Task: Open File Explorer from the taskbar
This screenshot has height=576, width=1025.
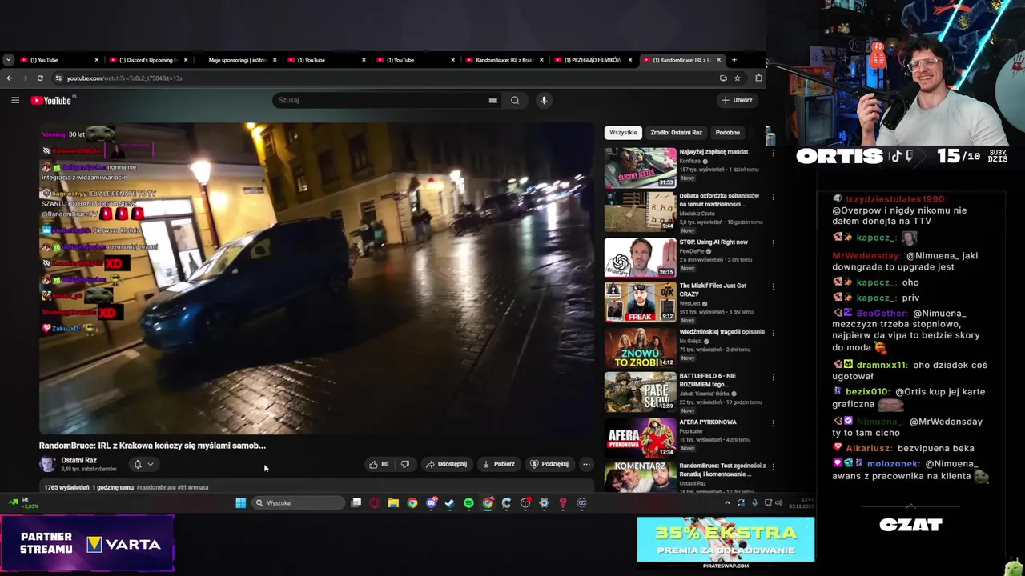Action: point(393,503)
